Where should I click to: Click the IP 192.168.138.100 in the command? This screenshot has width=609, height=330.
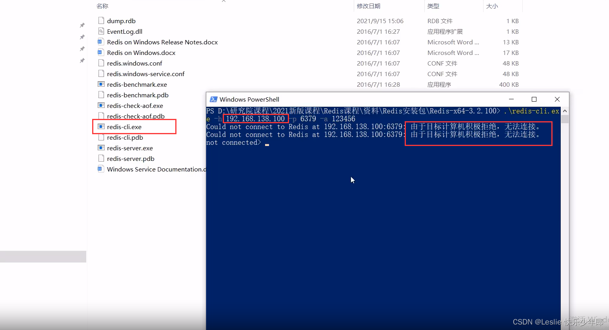coord(255,119)
